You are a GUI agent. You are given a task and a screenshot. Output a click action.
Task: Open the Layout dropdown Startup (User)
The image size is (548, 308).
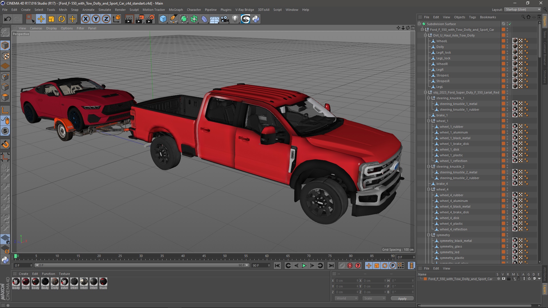pyautogui.click(x=523, y=9)
